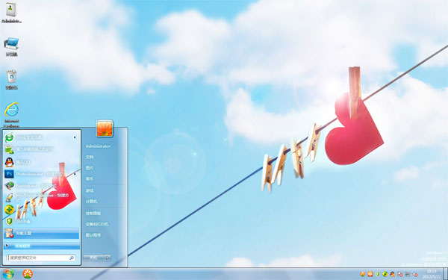This screenshot has height=280, width=448.
Task: Click the muted volume tray icon
Action: [x=415, y=274]
